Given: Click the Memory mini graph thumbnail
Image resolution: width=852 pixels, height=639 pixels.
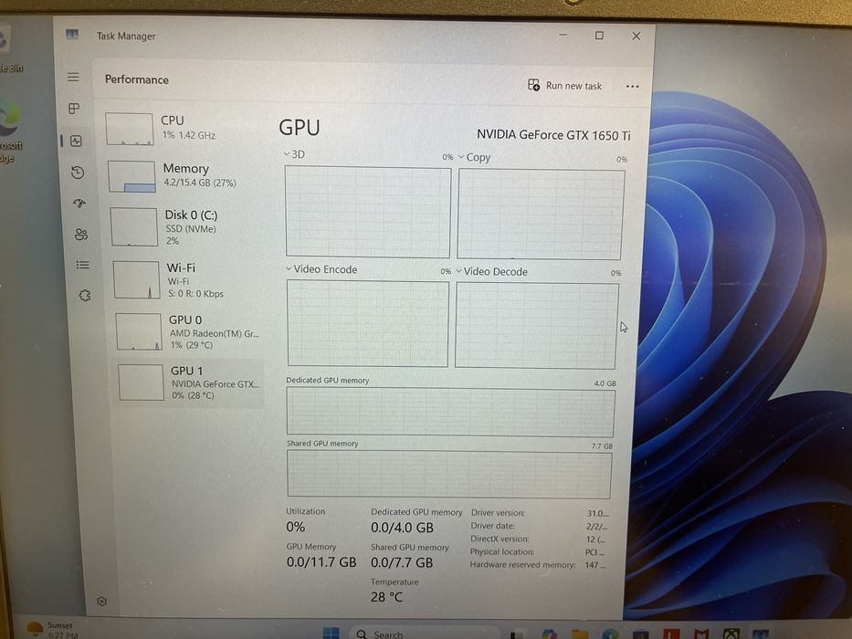Looking at the screenshot, I should [x=131, y=176].
